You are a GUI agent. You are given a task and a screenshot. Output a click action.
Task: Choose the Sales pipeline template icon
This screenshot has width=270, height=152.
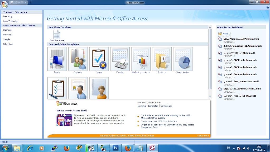point(183,59)
